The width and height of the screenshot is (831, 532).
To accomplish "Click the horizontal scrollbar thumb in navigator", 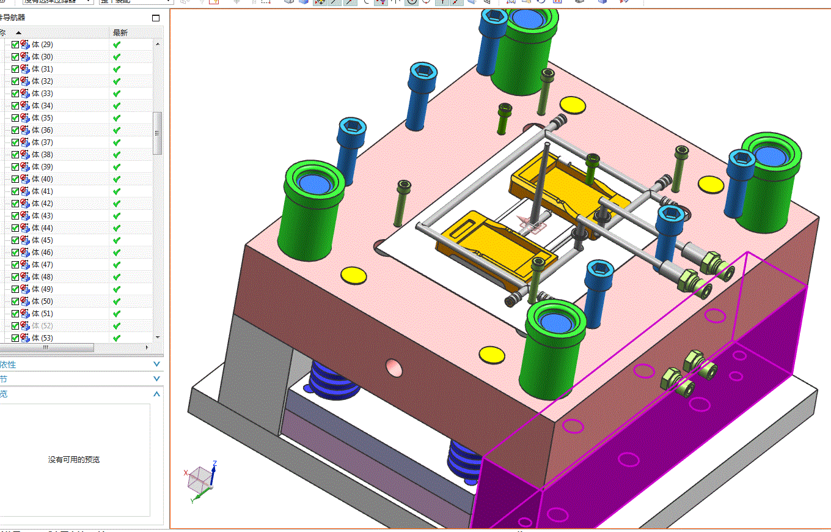I will 46,347.
